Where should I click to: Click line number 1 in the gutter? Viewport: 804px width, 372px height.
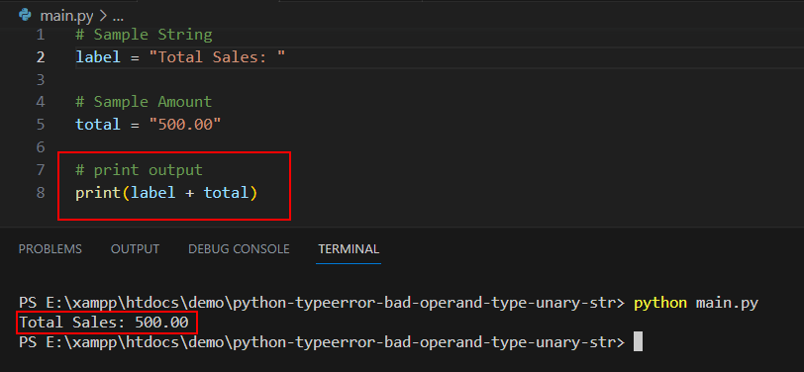point(41,35)
